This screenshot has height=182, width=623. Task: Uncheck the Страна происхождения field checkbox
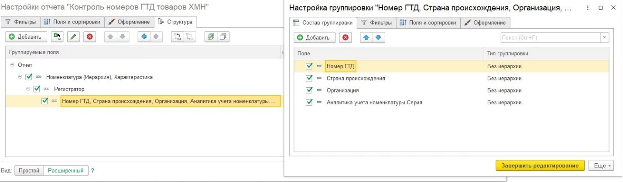tap(309, 78)
